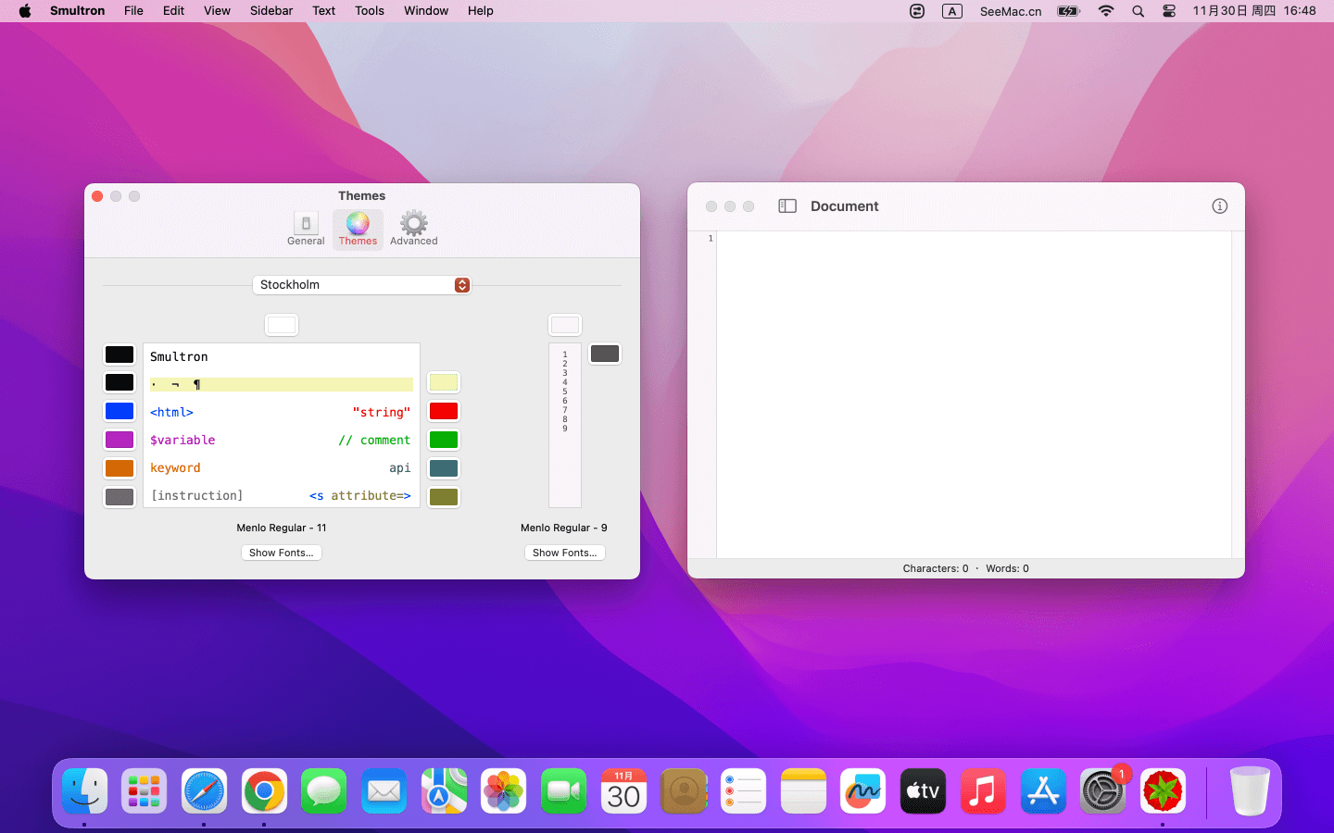
Task: Open Safari from the Dock
Action: (x=204, y=791)
